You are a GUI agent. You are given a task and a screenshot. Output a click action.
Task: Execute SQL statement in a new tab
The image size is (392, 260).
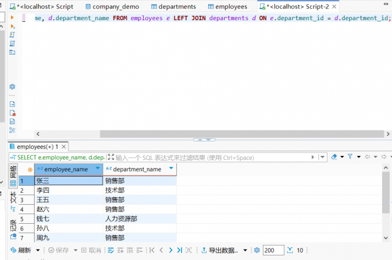coord(12,26)
